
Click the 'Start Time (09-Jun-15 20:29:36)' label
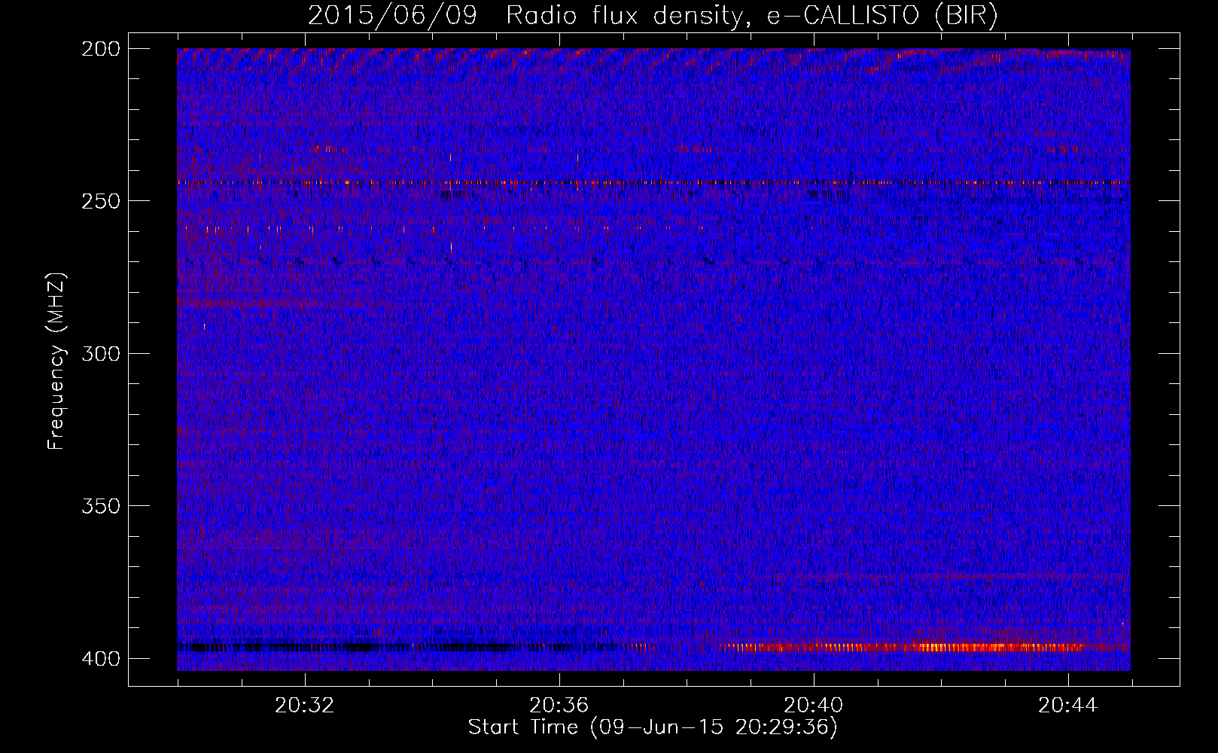[653, 727]
